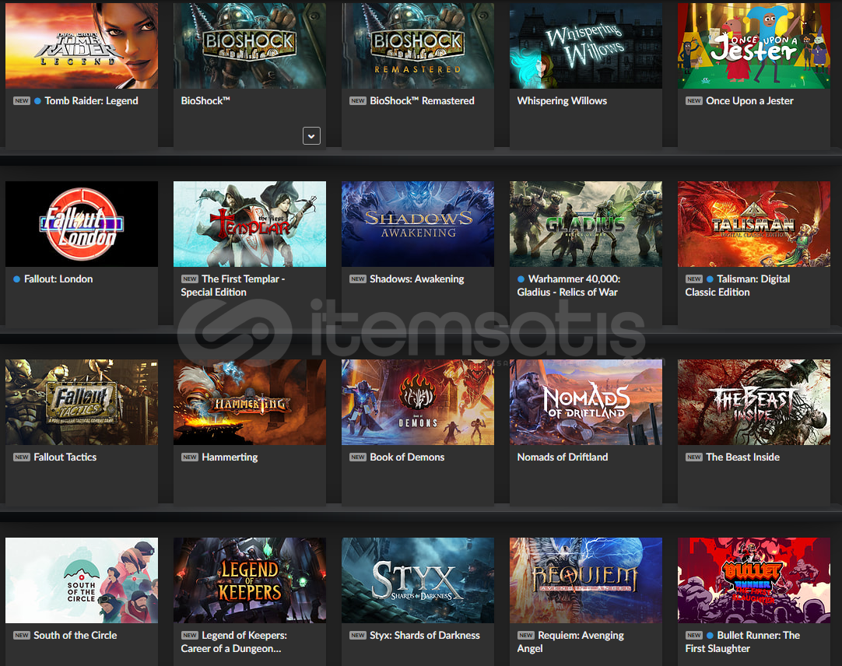This screenshot has width=842, height=666.
Task: View the Hammerting cover image
Action: click(250, 402)
